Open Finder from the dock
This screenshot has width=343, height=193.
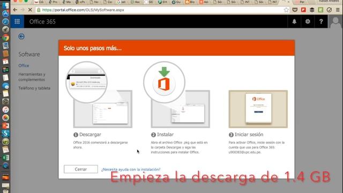[x=5, y=5]
